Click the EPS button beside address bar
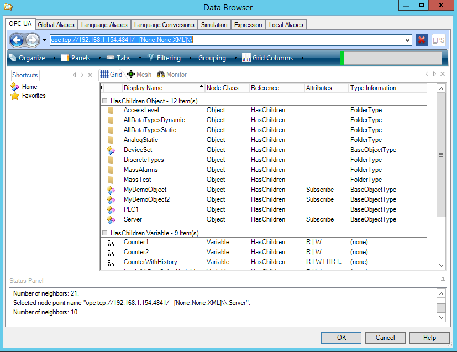Viewport: 457px width, 352px height. click(x=438, y=40)
